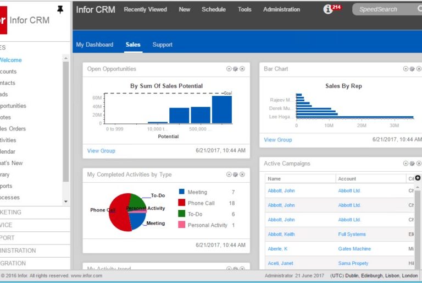Open Contacts in the sidebar
This screenshot has height=283, width=422.
tap(8, 83)
